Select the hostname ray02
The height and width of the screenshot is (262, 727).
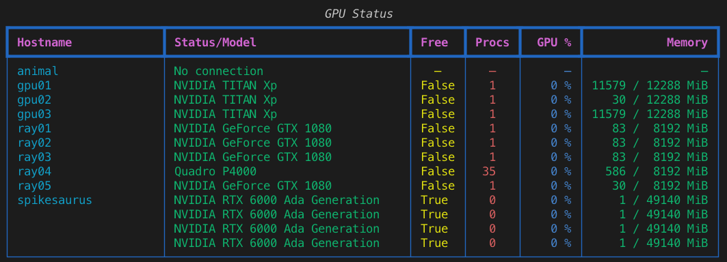(34, 143)
